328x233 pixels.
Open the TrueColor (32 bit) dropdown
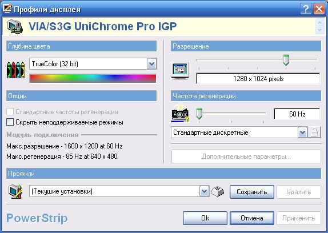(x=151, y=64)
